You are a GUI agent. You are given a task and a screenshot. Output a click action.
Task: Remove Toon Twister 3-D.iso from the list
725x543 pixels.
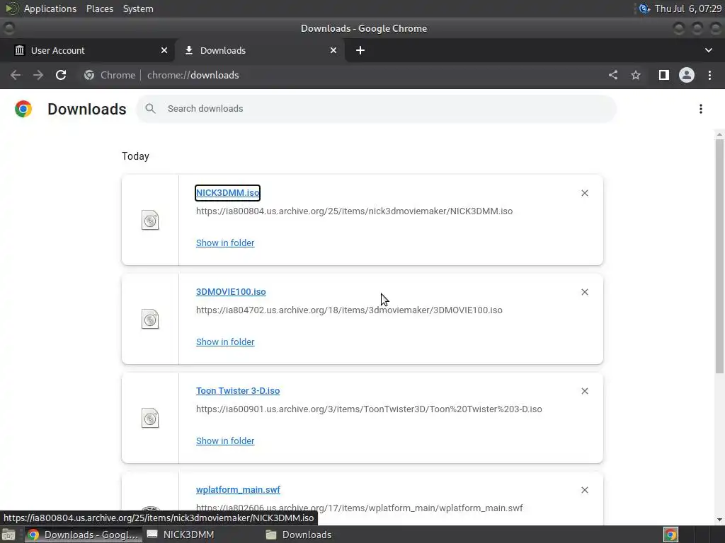(585, 391)
